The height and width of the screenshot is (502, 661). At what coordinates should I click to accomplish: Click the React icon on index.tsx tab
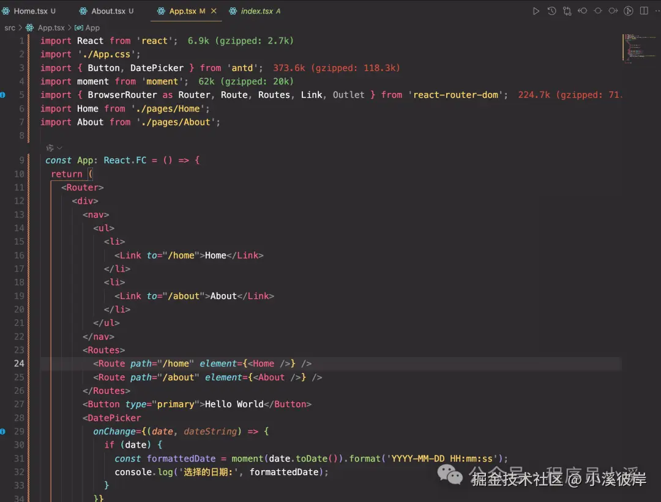pyautogui.click(x=233, y=11)
